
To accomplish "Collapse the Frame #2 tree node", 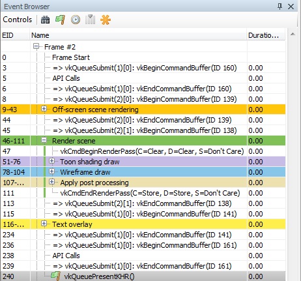I will [36, 46].
